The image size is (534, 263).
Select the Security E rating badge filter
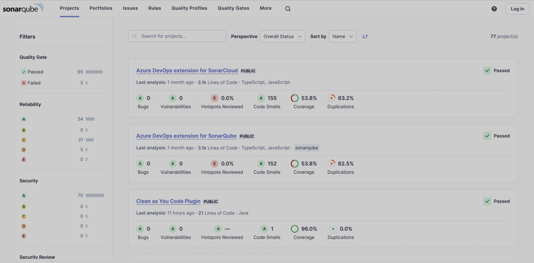24,236
